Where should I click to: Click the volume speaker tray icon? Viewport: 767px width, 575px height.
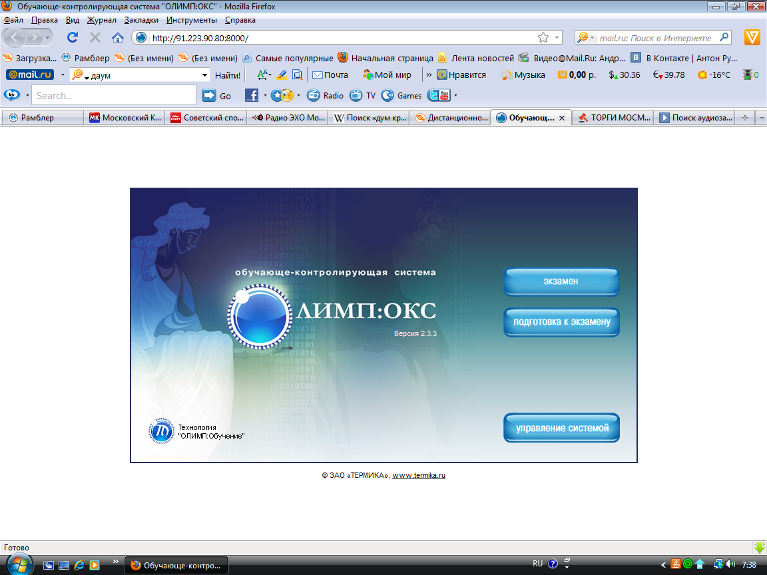tap(730, 564)
